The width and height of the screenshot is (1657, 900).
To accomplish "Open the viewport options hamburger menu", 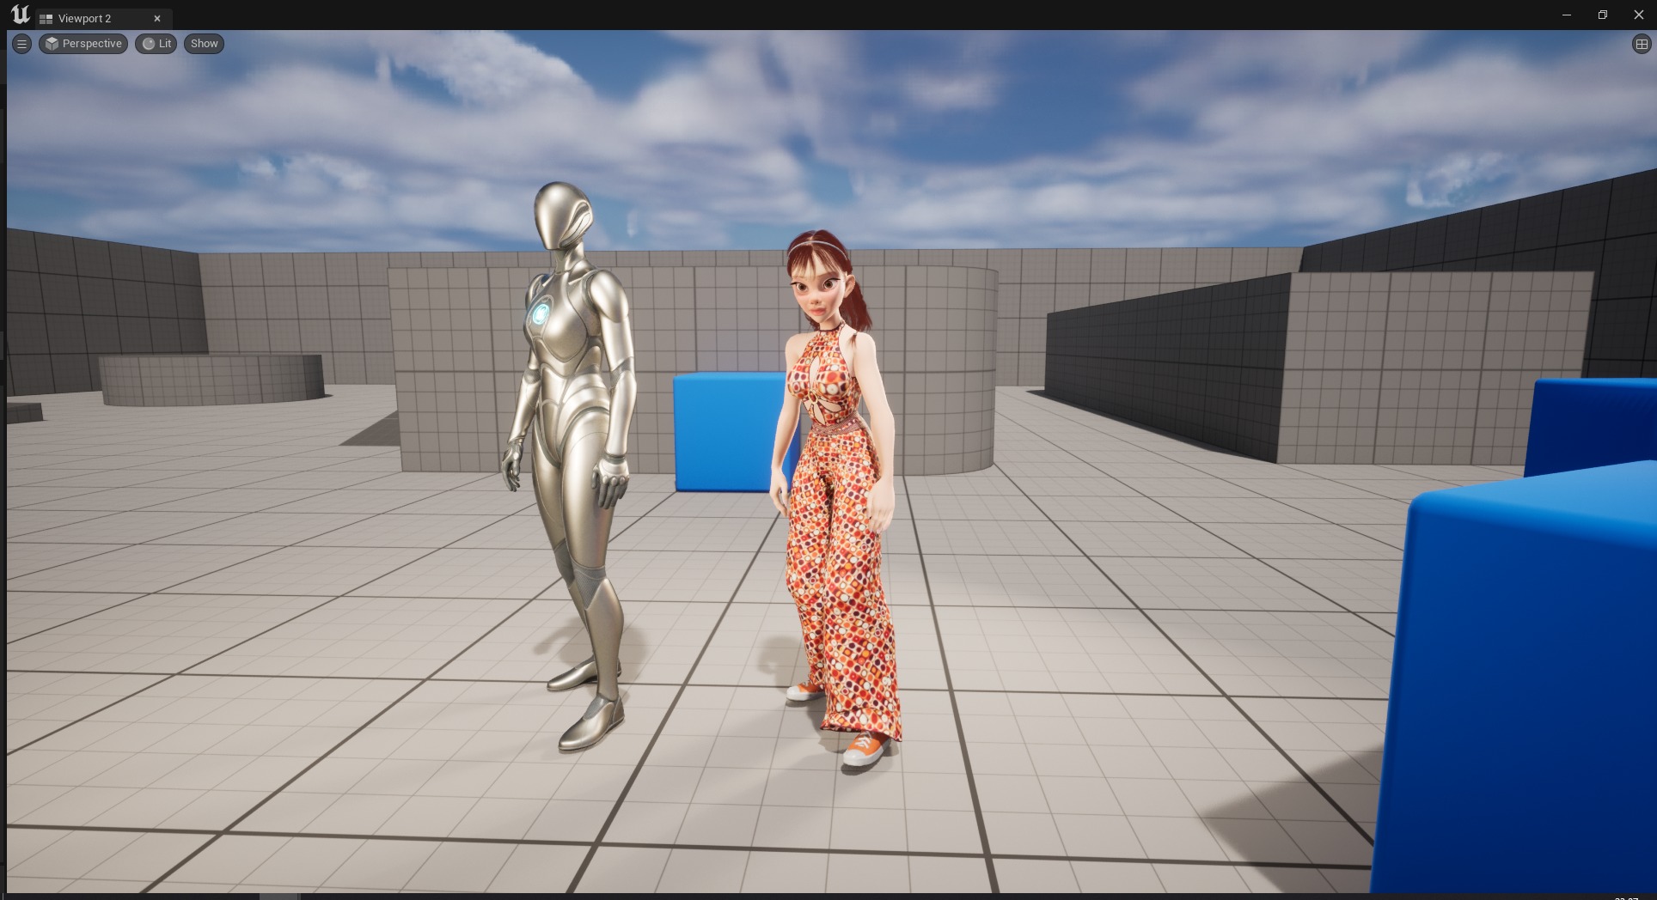I will pos(22,44).
